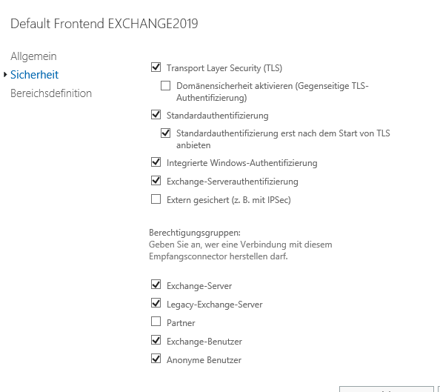Click the Default Frontend EXCHANGE2019 title
Viewport: 440px width, 392px height.
tap(104, 24)
